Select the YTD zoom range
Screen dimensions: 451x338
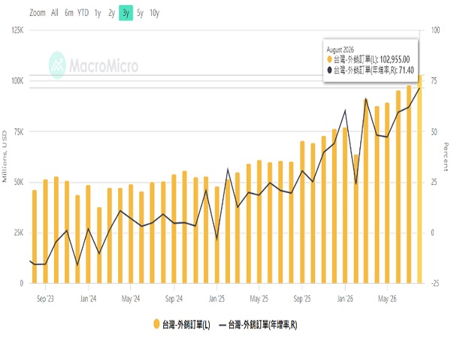tap(83, 13)
